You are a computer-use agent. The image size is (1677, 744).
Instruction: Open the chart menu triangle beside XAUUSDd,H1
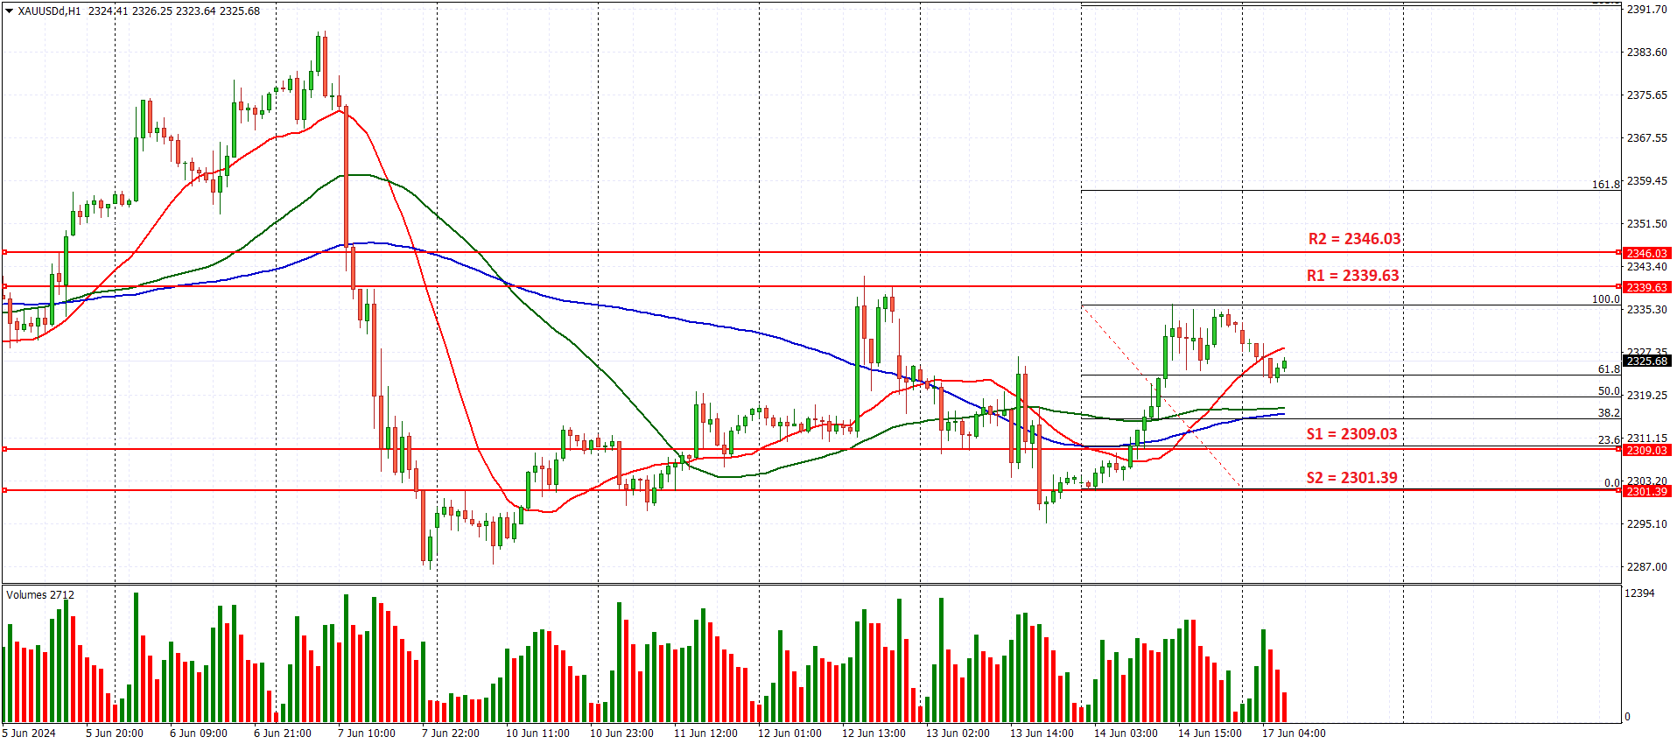click(x=10, y=11)
